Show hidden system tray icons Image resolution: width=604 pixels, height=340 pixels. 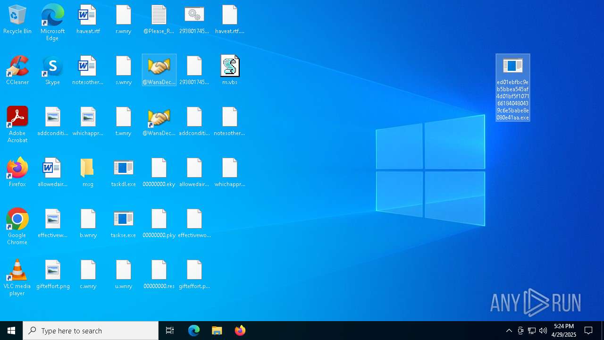509,331
